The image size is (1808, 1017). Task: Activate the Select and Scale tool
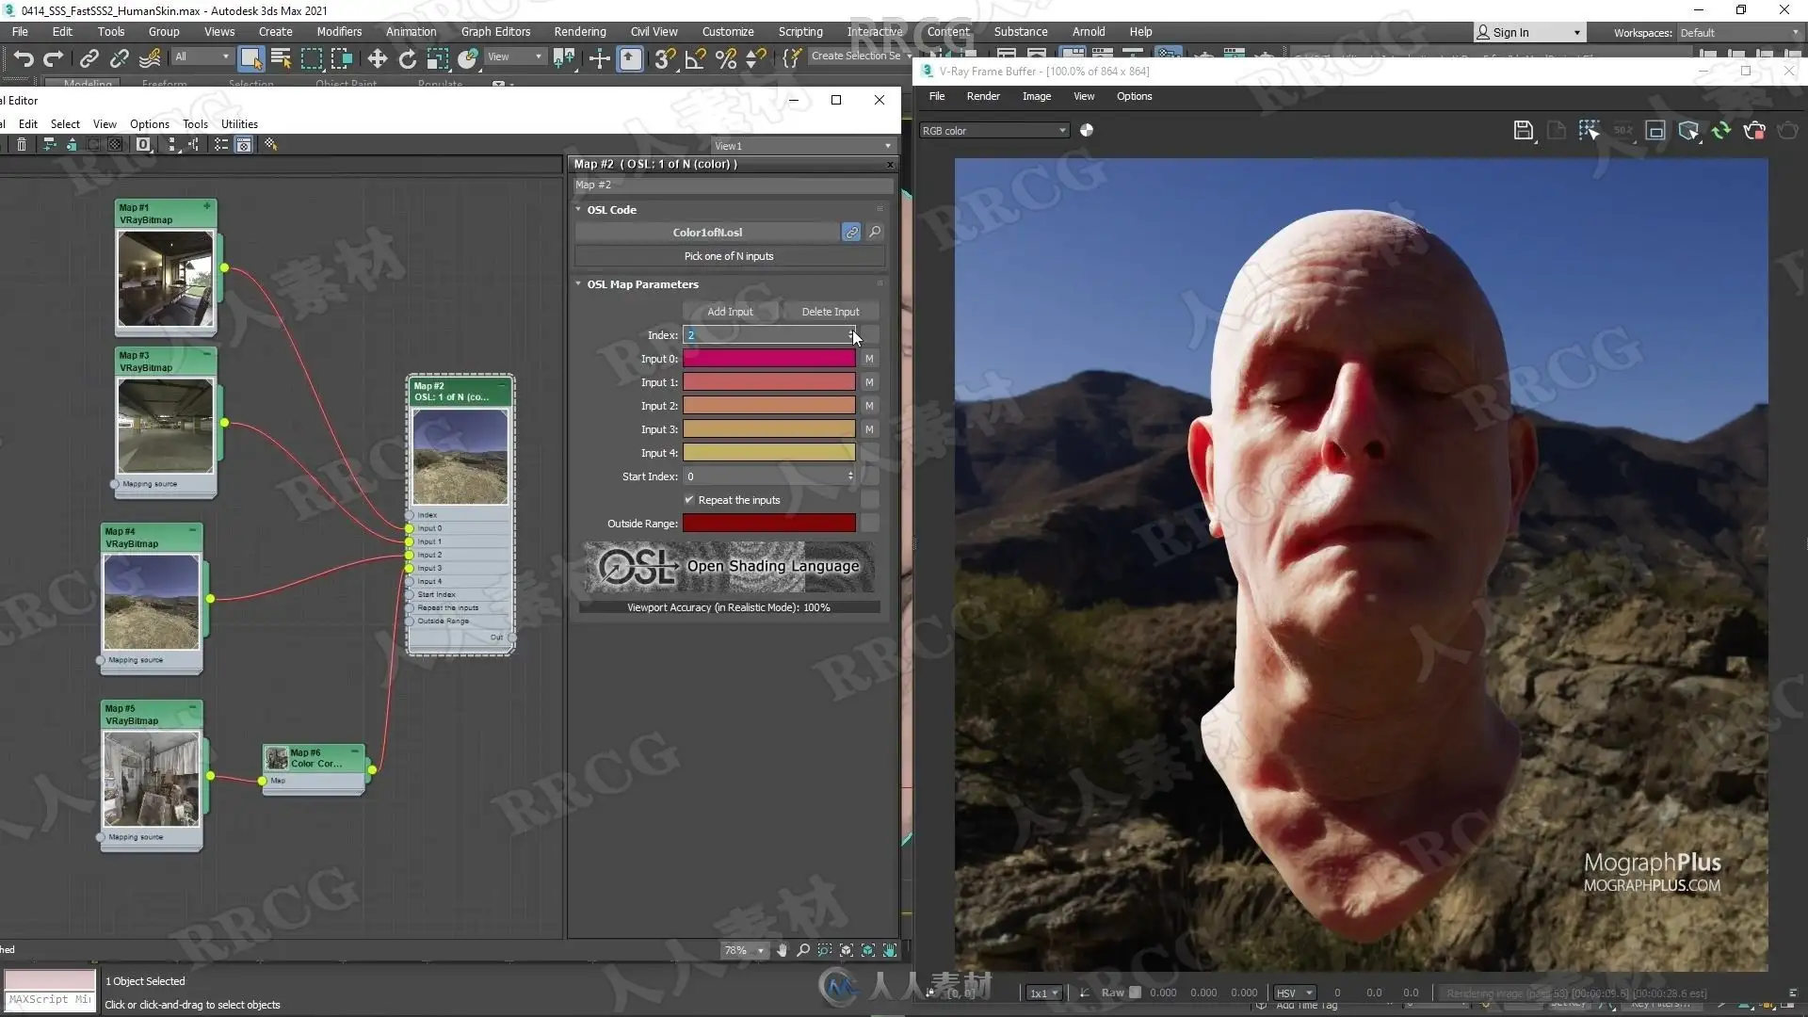437,58
